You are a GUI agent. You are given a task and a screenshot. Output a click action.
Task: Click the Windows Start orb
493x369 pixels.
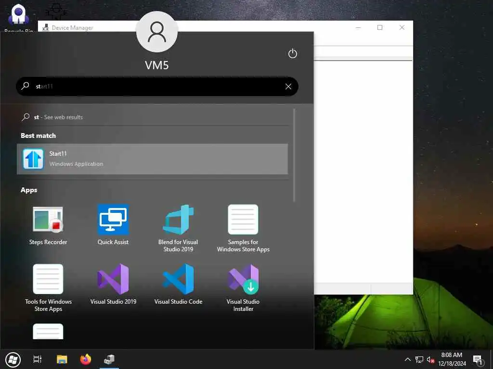pos(13,359)
